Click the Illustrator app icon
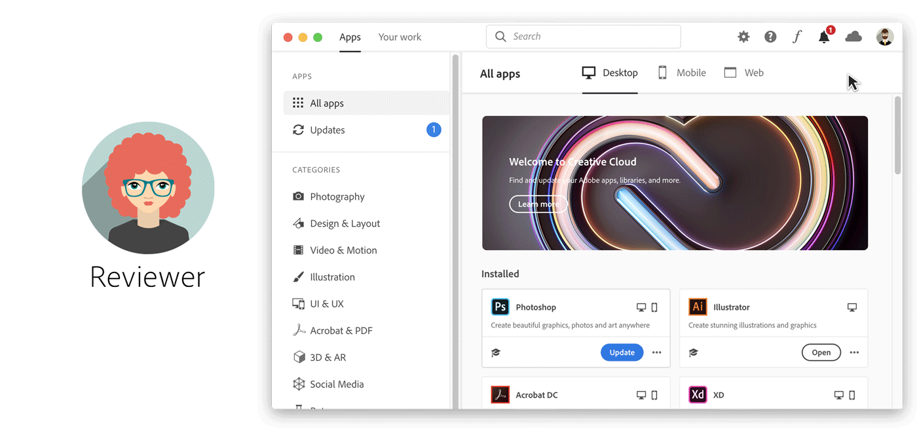This screenshot has width=917, height=431. coord(698,307)
